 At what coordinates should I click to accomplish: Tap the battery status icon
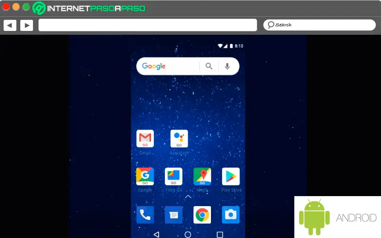[x=231, y=46]
